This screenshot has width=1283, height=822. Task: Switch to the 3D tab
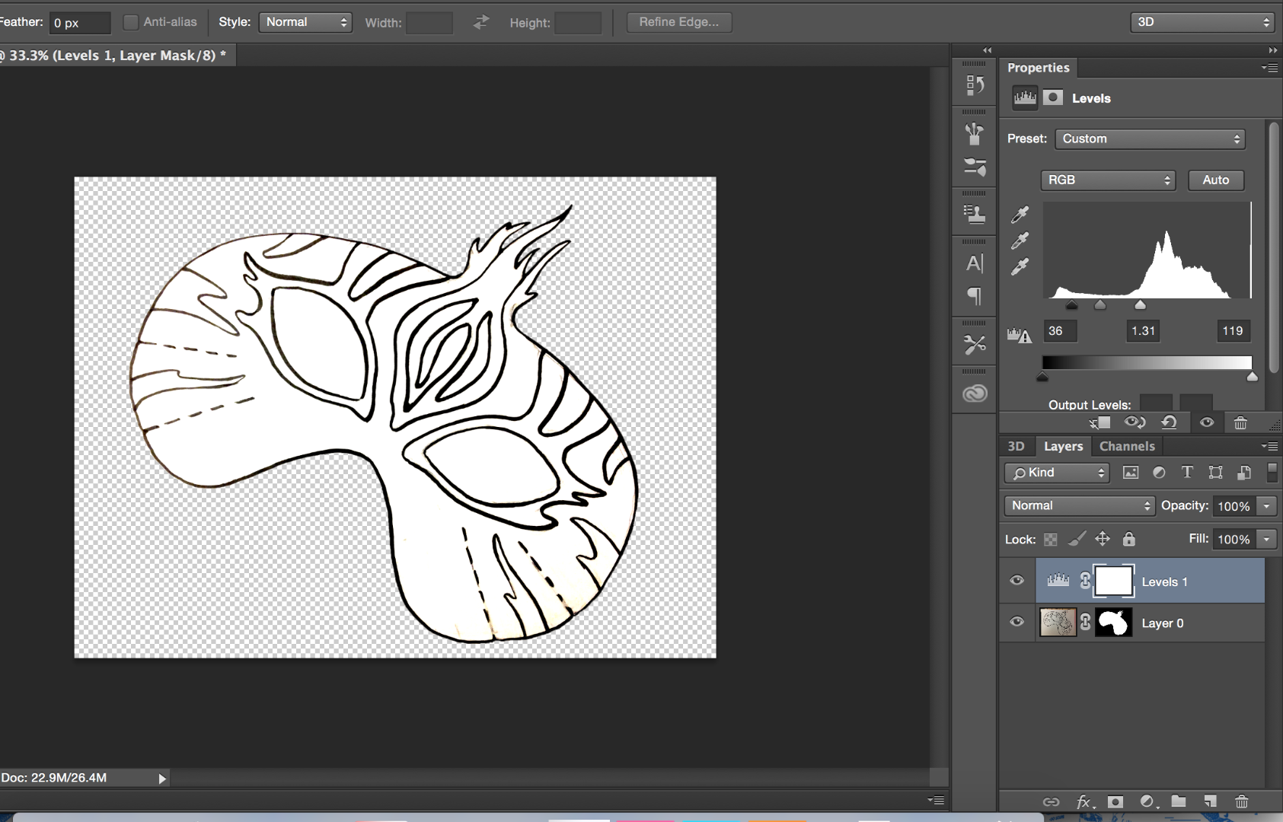[1017, 446]
